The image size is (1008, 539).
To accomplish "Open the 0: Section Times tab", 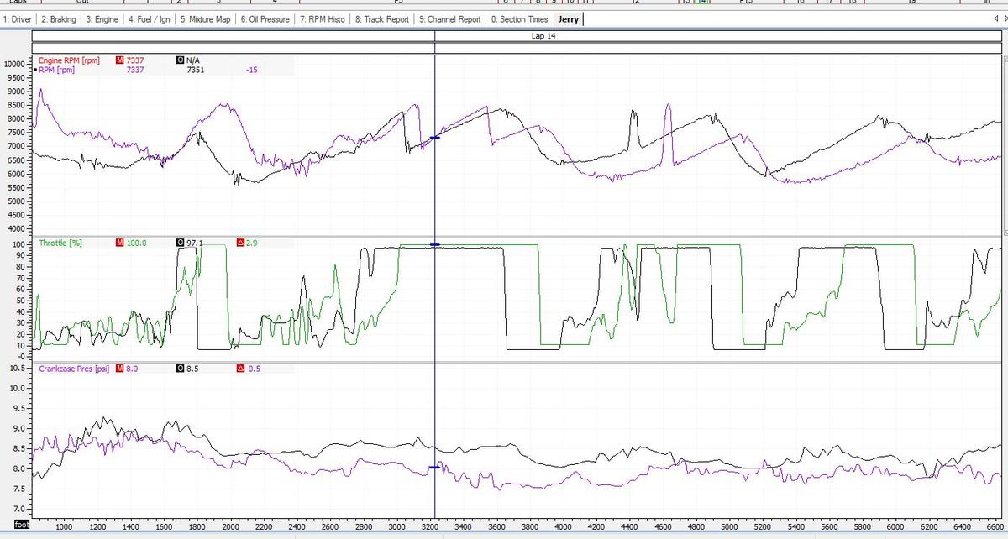I will point(519,19).
